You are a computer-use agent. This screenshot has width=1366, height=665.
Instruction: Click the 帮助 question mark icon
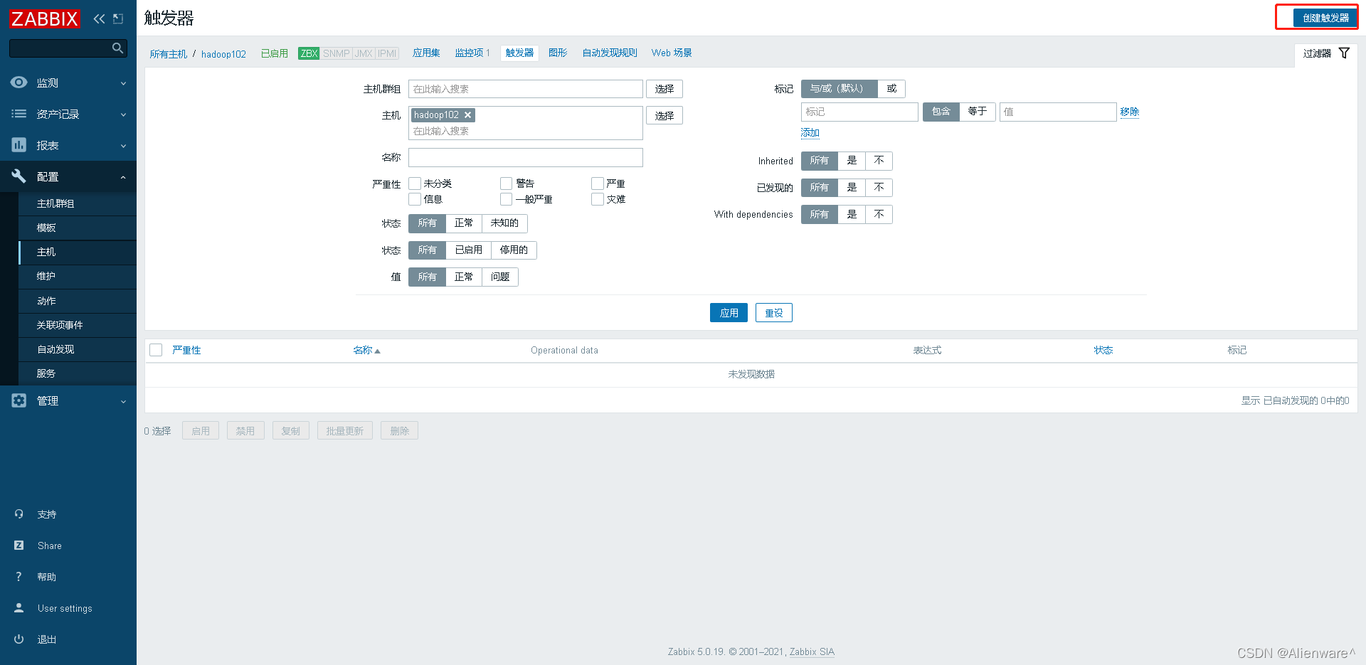tap(19, 577)
